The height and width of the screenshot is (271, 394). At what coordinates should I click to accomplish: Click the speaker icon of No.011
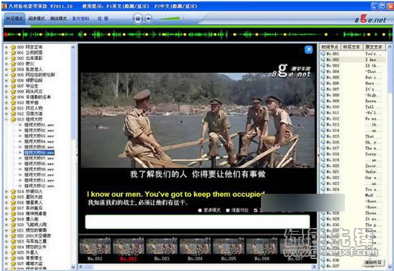pyautogui.click(x=323, y=113)
